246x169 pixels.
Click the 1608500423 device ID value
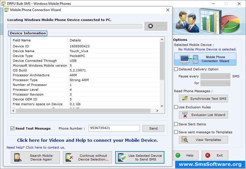pyautogui.click(x=80, y=46)
